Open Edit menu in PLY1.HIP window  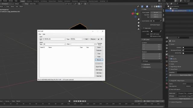(x=44, y=34)
